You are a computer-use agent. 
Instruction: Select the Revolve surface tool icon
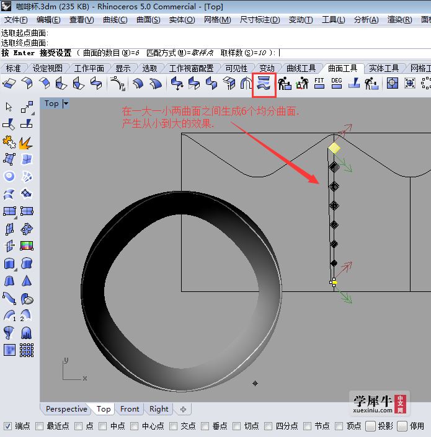[9, 333]
